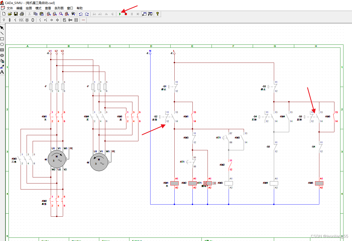Advance the simulation one step
The width and height of the screenshot is (352, 241).
[138, 14]
